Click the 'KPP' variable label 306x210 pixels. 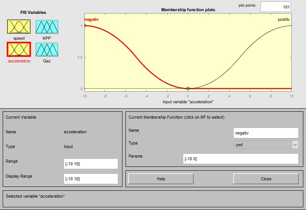[47, 38]
